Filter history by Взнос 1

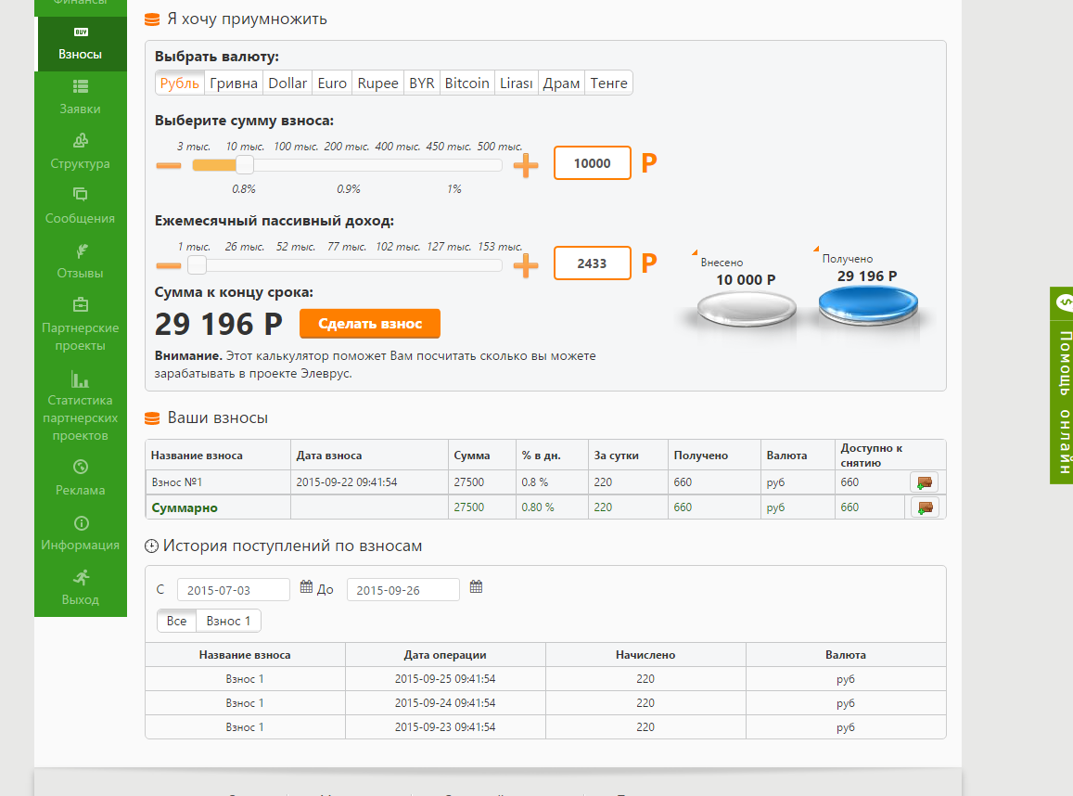(x=228, y=621)
